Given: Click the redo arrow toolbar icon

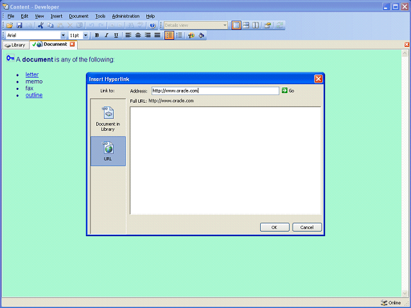Looking at the screenshot, I should coord(101,26).
